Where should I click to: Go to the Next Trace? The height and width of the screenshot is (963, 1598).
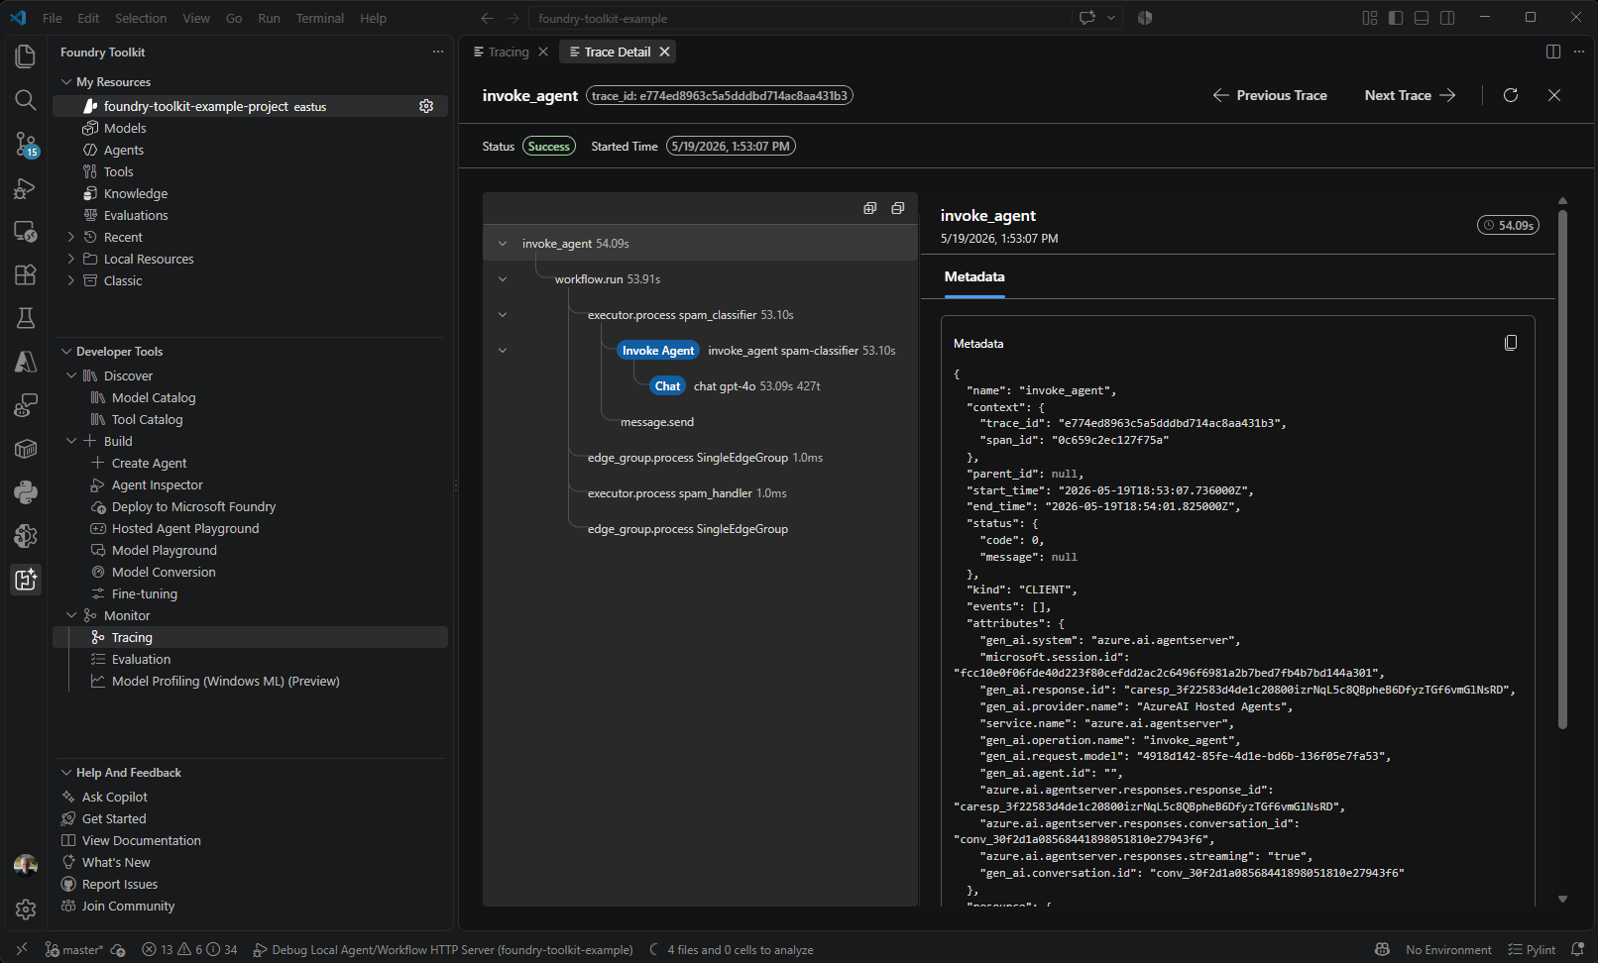point(1410,95)
